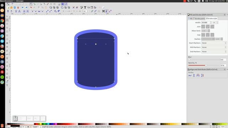Image resolution: width=228 pixels, height=128 pixels.
Task: Toggle snap to page border
Action: click(x=59, y=4)
